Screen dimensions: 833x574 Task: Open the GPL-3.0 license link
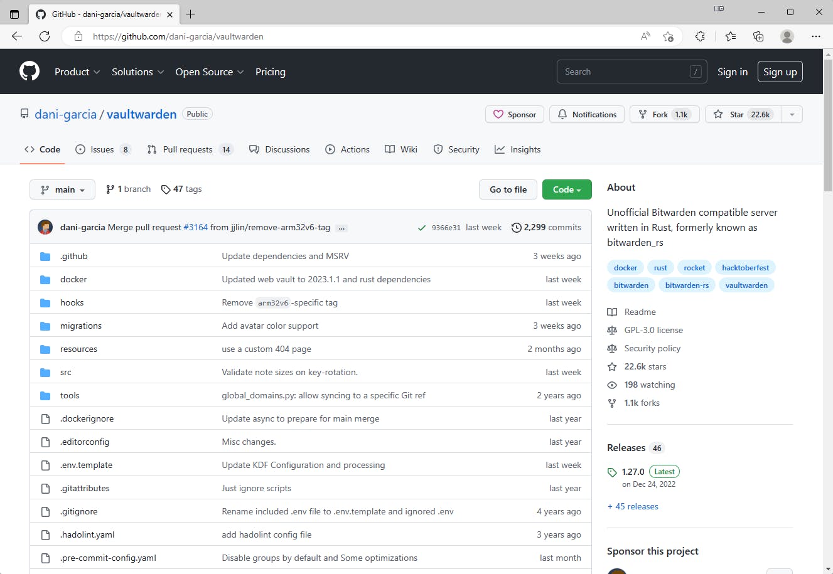(645, 330)
